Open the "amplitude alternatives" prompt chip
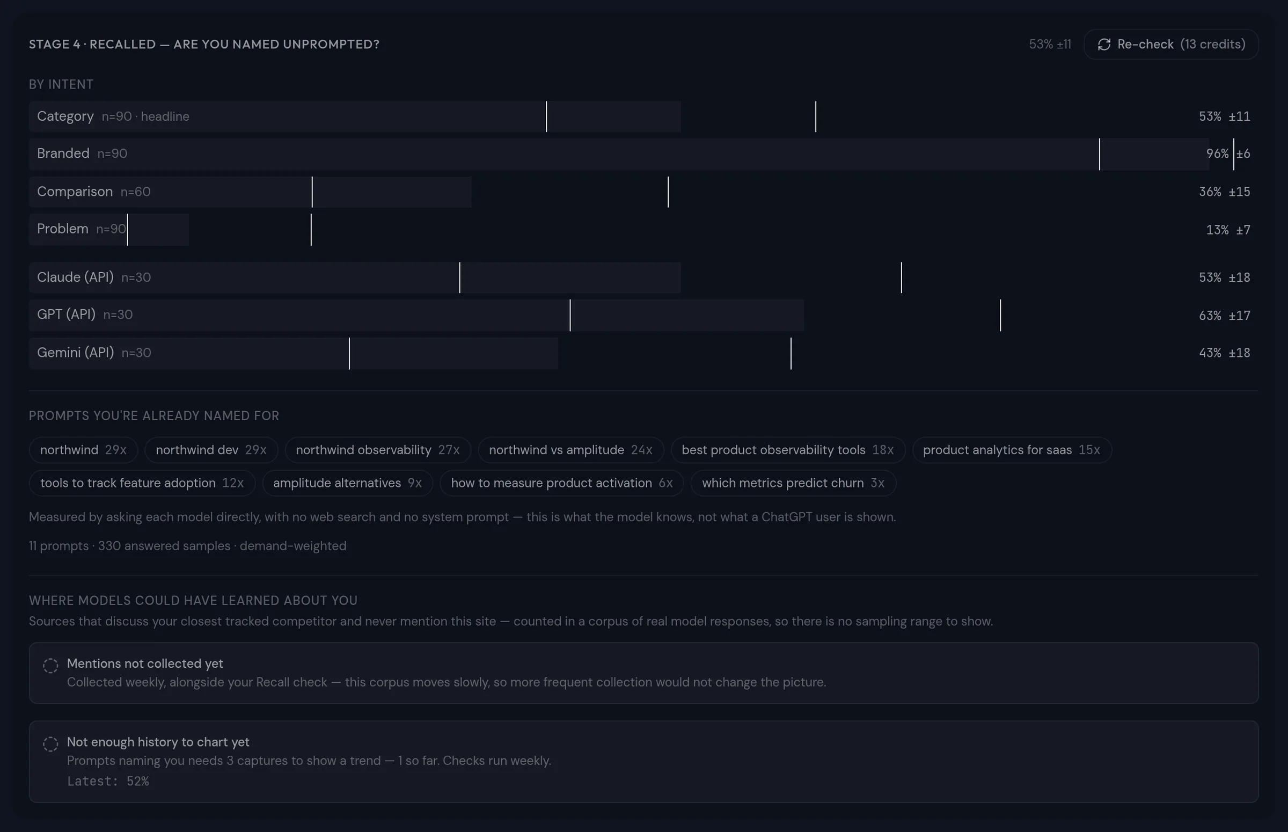Viewport: 1288px width, 832px height. tap(347, 483)
